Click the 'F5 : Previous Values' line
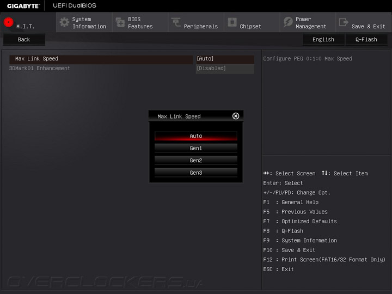Image resolution: width=392 pixels, height=294 pixels. [295, 212]
